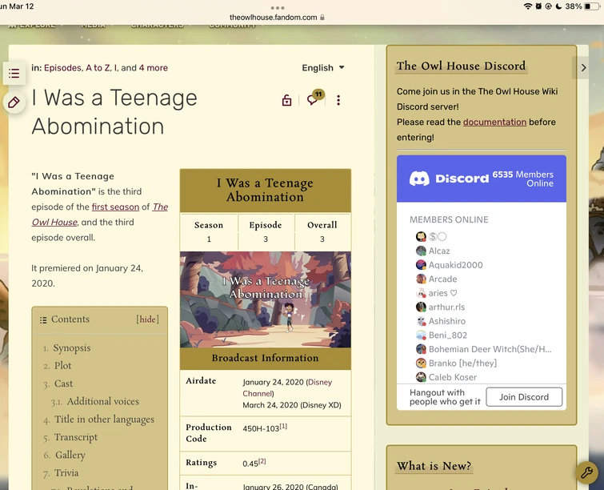This screenshot has width=604, height=490.
Task: Click the Join Discord button
Action: [524, 397]
